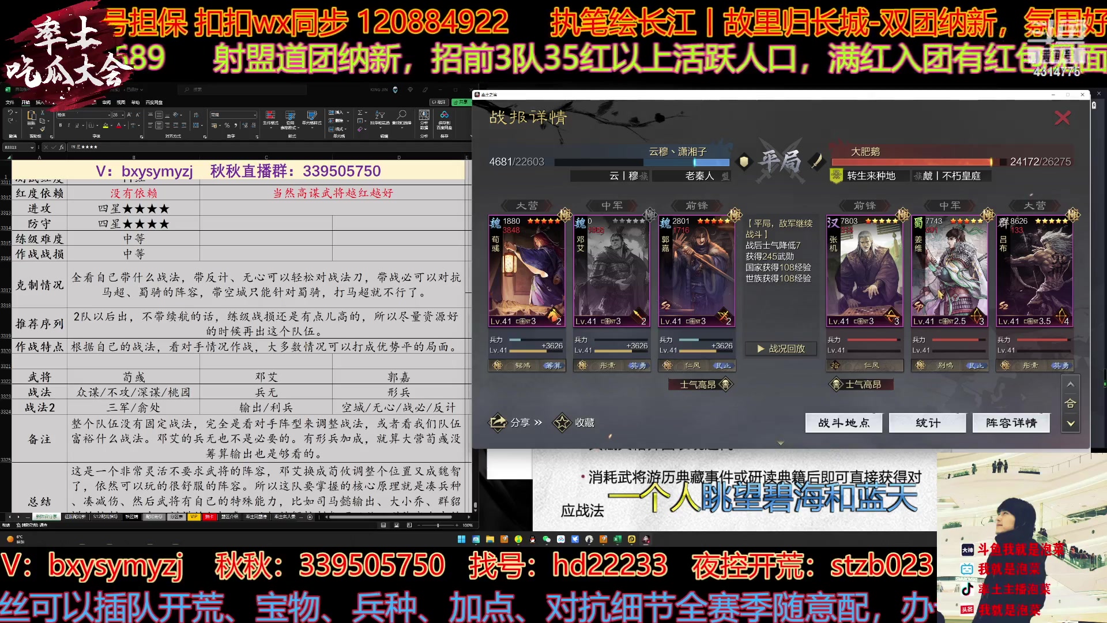The width and height of the screenshot is (1107, 623).
Task: Click the green Share 共享 button in Excel
Action: click(461, 102)
